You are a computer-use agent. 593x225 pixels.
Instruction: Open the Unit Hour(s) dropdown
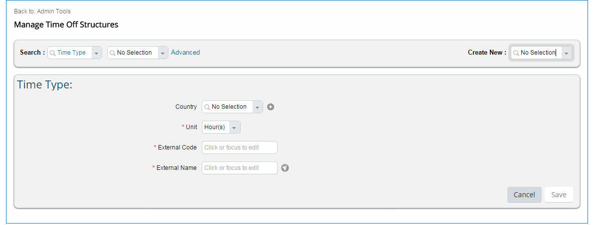click(x=221, y=127)
